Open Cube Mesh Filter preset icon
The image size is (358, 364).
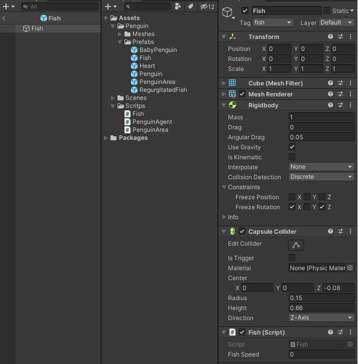(340, 83)
